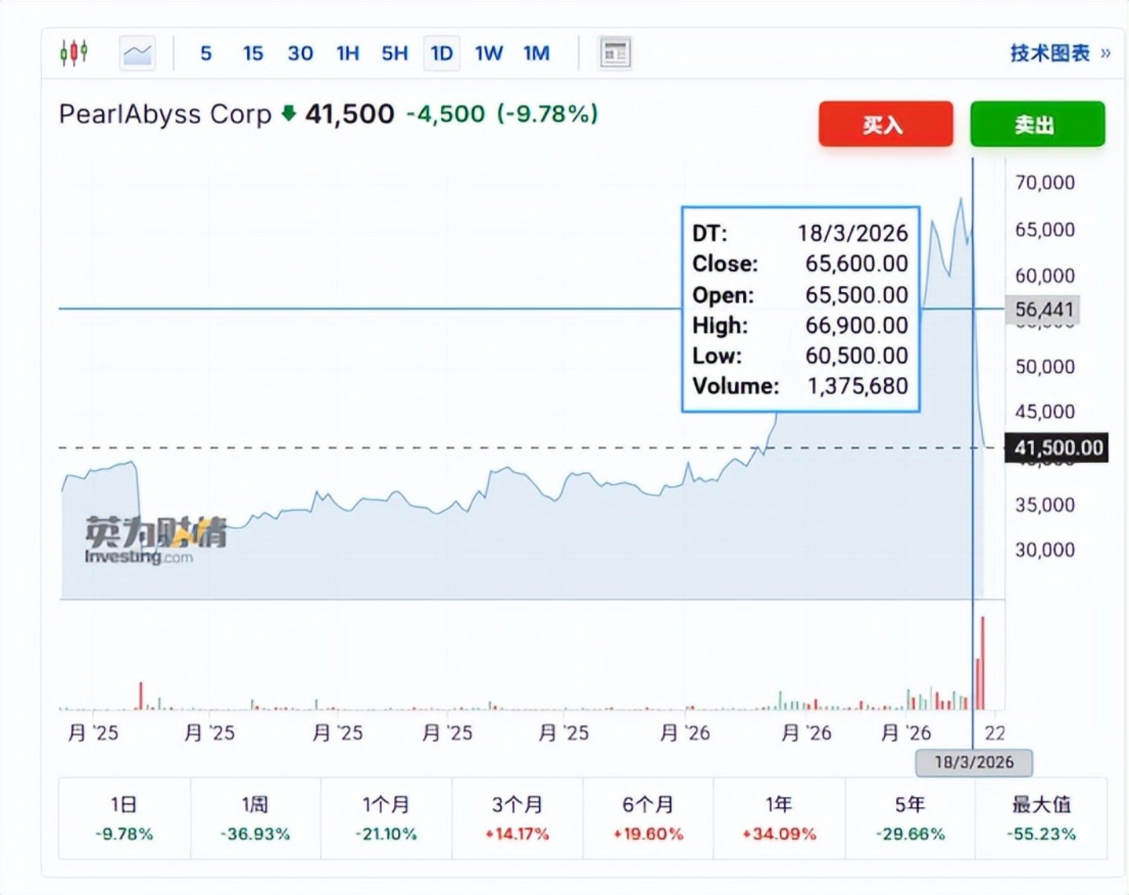Switch to candlestick chart type
Viewport: 1129px width, 895px height.
74,53
